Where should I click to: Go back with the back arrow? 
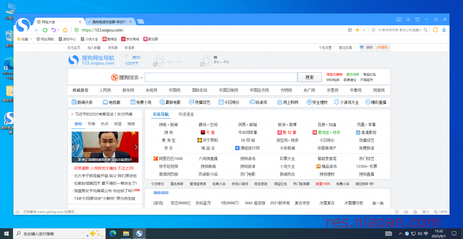click(x=37, y=30)
